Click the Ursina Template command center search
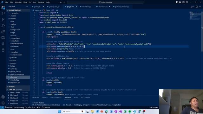Viewport: 203px width, 114px height. tap(105, 2)
